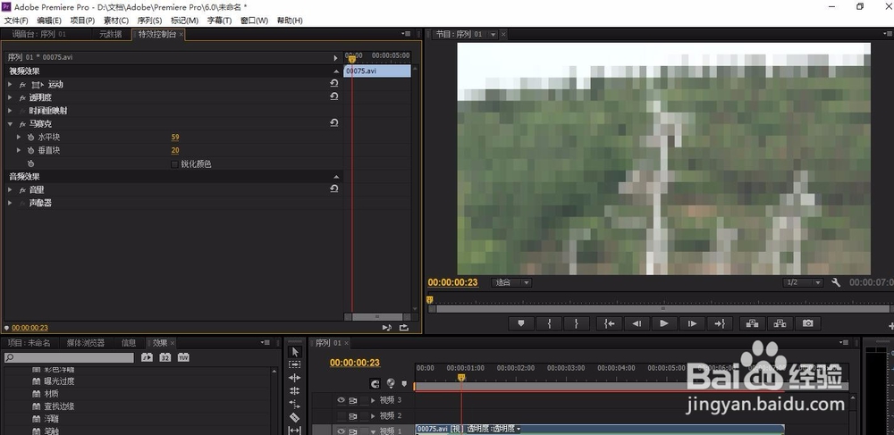Viewport: 894px width, 435px height.
Task: Toggle fx switch for 透明度 effect
Action: pyautogui.click(x=23, y=97)
